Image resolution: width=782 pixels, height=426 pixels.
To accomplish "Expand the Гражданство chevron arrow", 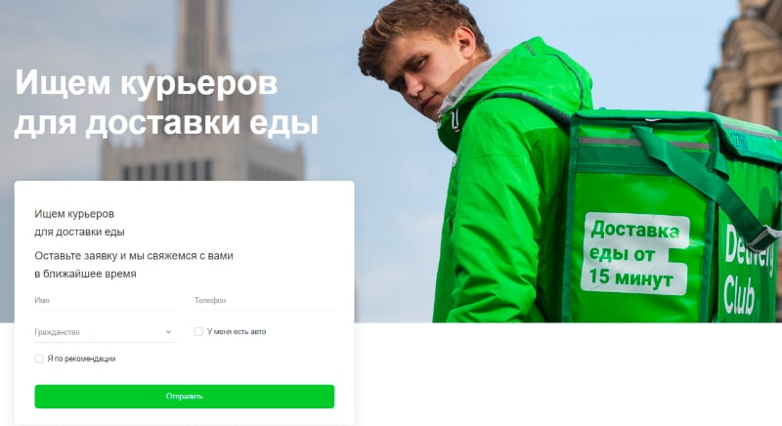I will pyautogui.click(x=168, y=332).
